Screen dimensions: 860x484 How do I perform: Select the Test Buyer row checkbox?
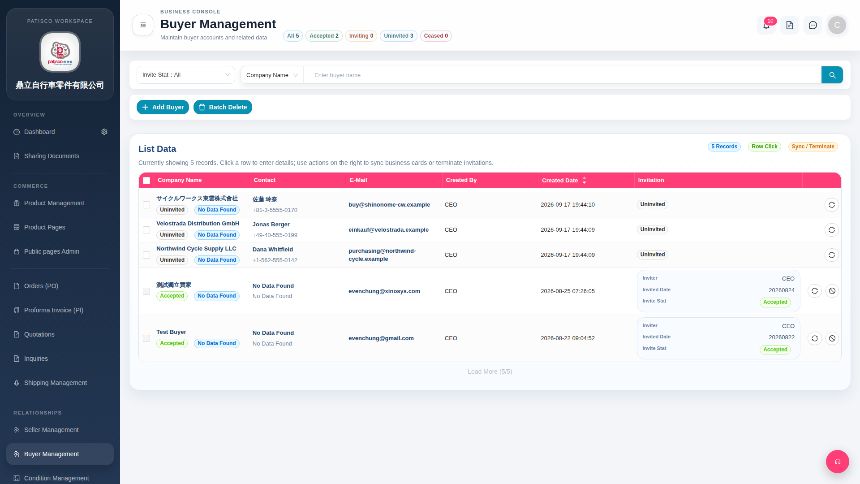click(146, 338)
